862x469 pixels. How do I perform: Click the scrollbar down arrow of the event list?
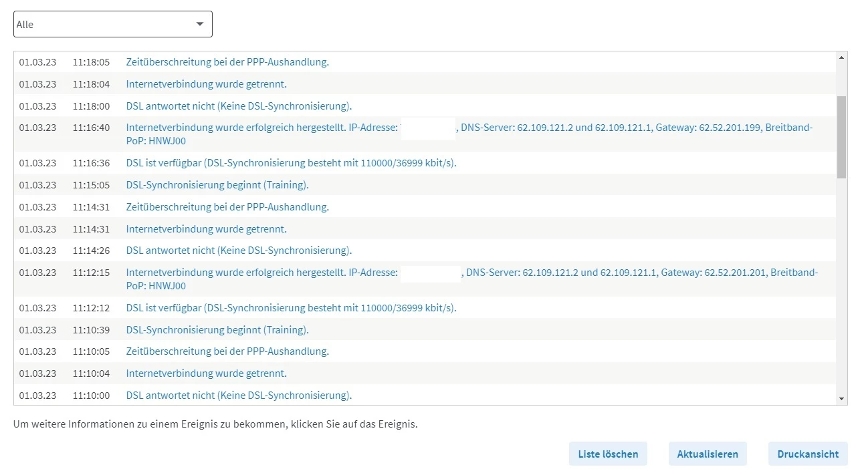(841, 398)
